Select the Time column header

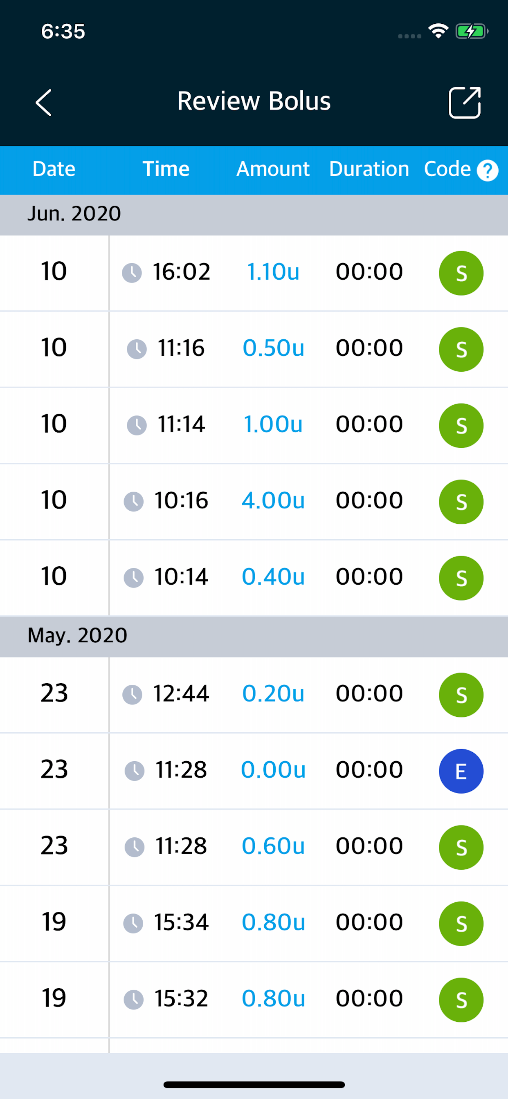[x=166, y=169]
